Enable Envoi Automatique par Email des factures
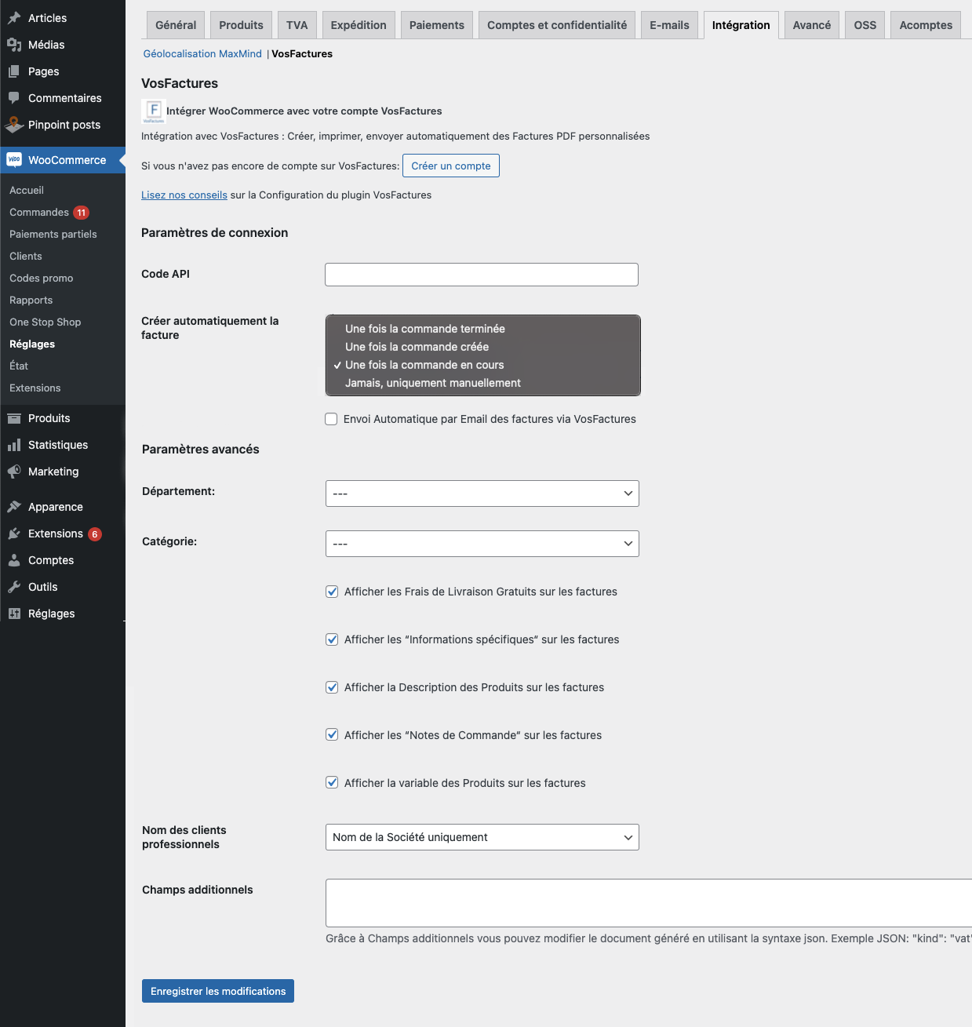 tap(331, 419)
